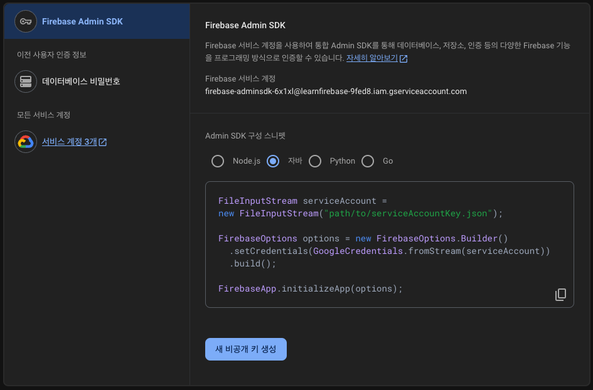Viewport: 593px width, 390px height.
Task: Click the 새 비공개 키 생성 button
Action: (246, 349)
